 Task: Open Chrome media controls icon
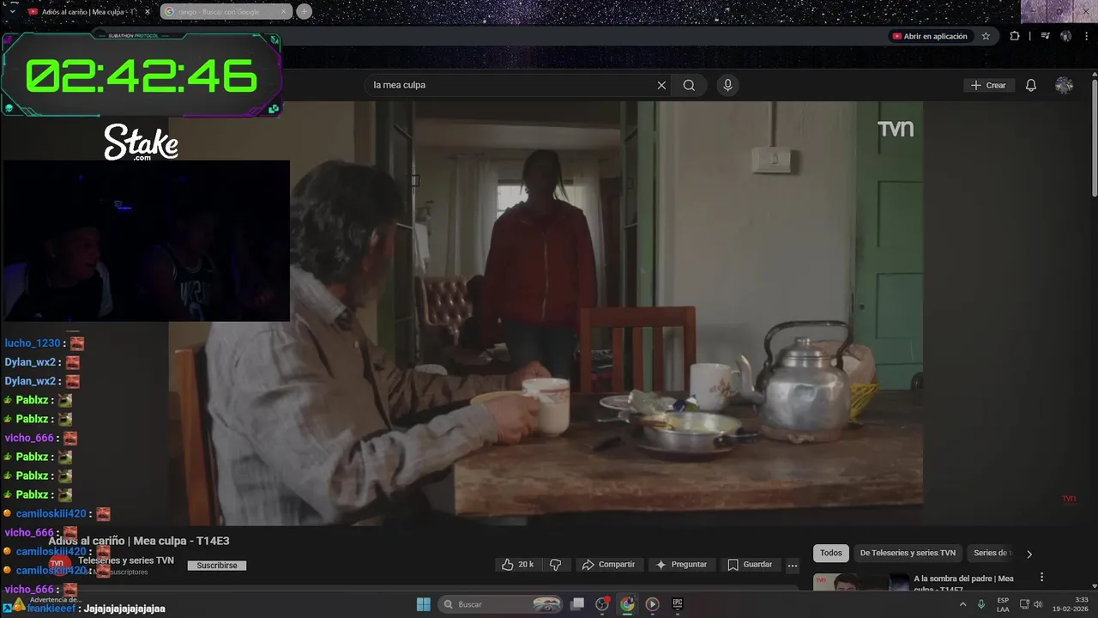coord(1045,36)
